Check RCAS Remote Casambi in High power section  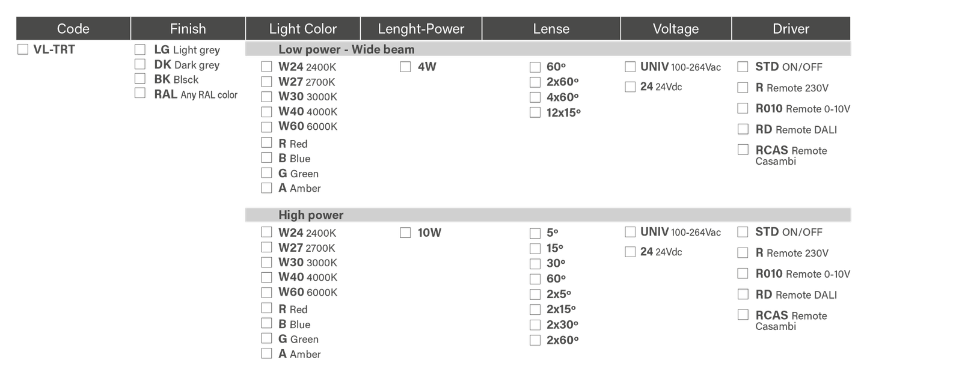[743, 315]
